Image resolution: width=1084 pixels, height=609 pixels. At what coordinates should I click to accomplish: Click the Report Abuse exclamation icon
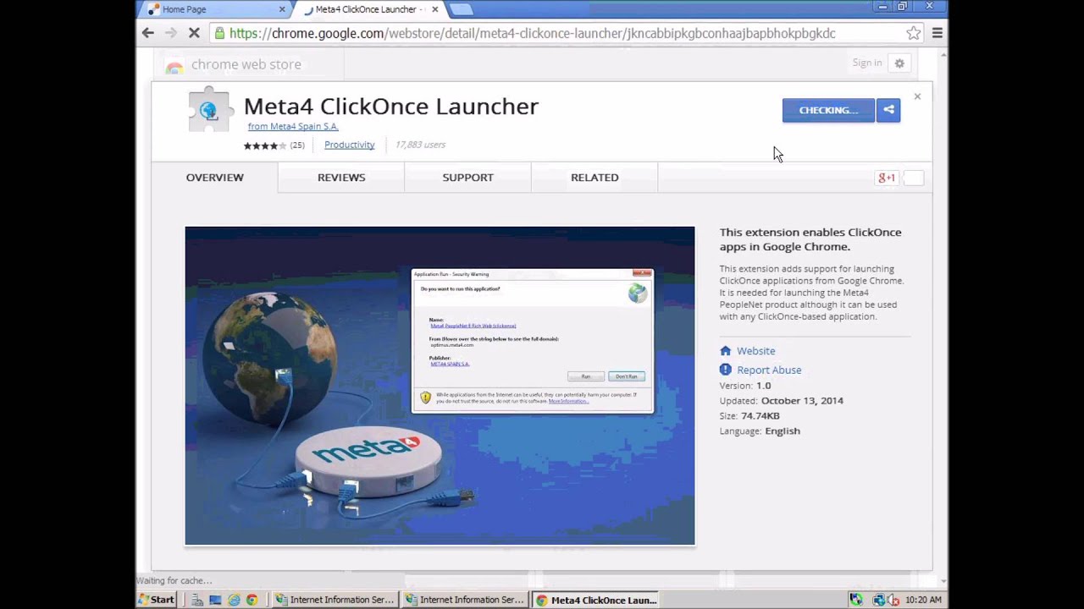[726, 370]
